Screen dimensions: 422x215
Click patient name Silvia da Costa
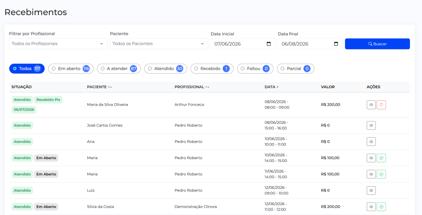pos(101,207)
